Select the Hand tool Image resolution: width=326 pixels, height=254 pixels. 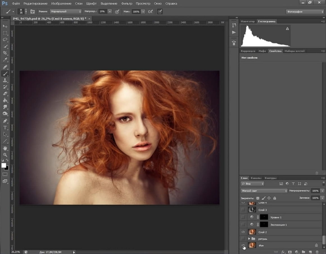(5, 148)
